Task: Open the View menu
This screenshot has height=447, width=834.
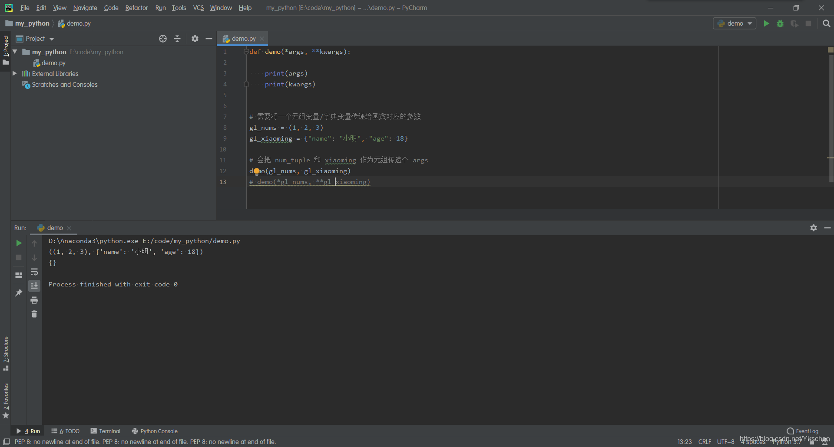Action: pos(60,8)
